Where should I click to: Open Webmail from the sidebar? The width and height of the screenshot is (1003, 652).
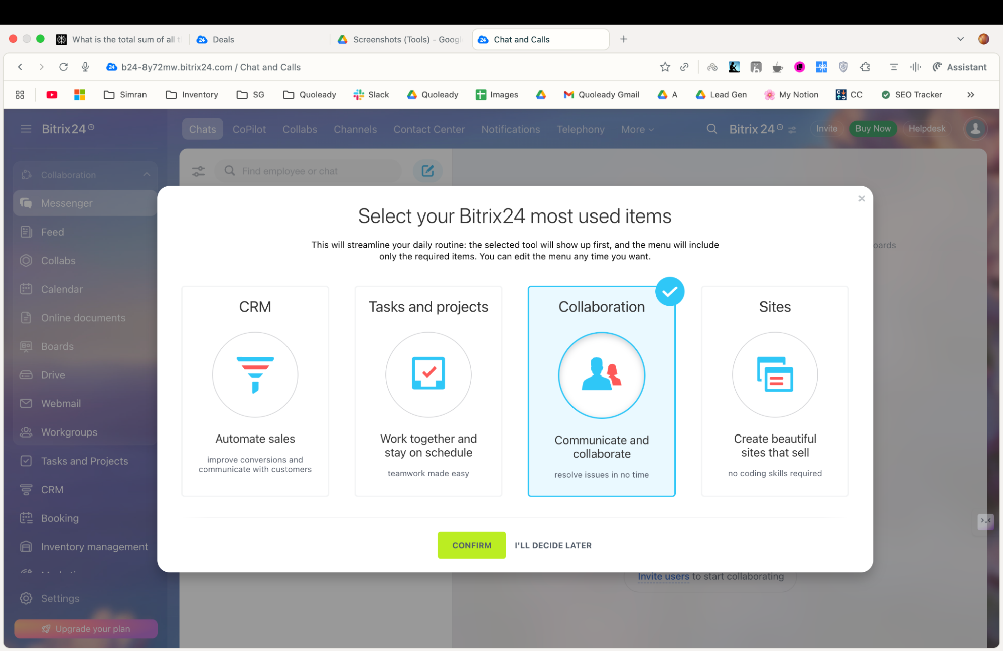[x=60, y=403]
